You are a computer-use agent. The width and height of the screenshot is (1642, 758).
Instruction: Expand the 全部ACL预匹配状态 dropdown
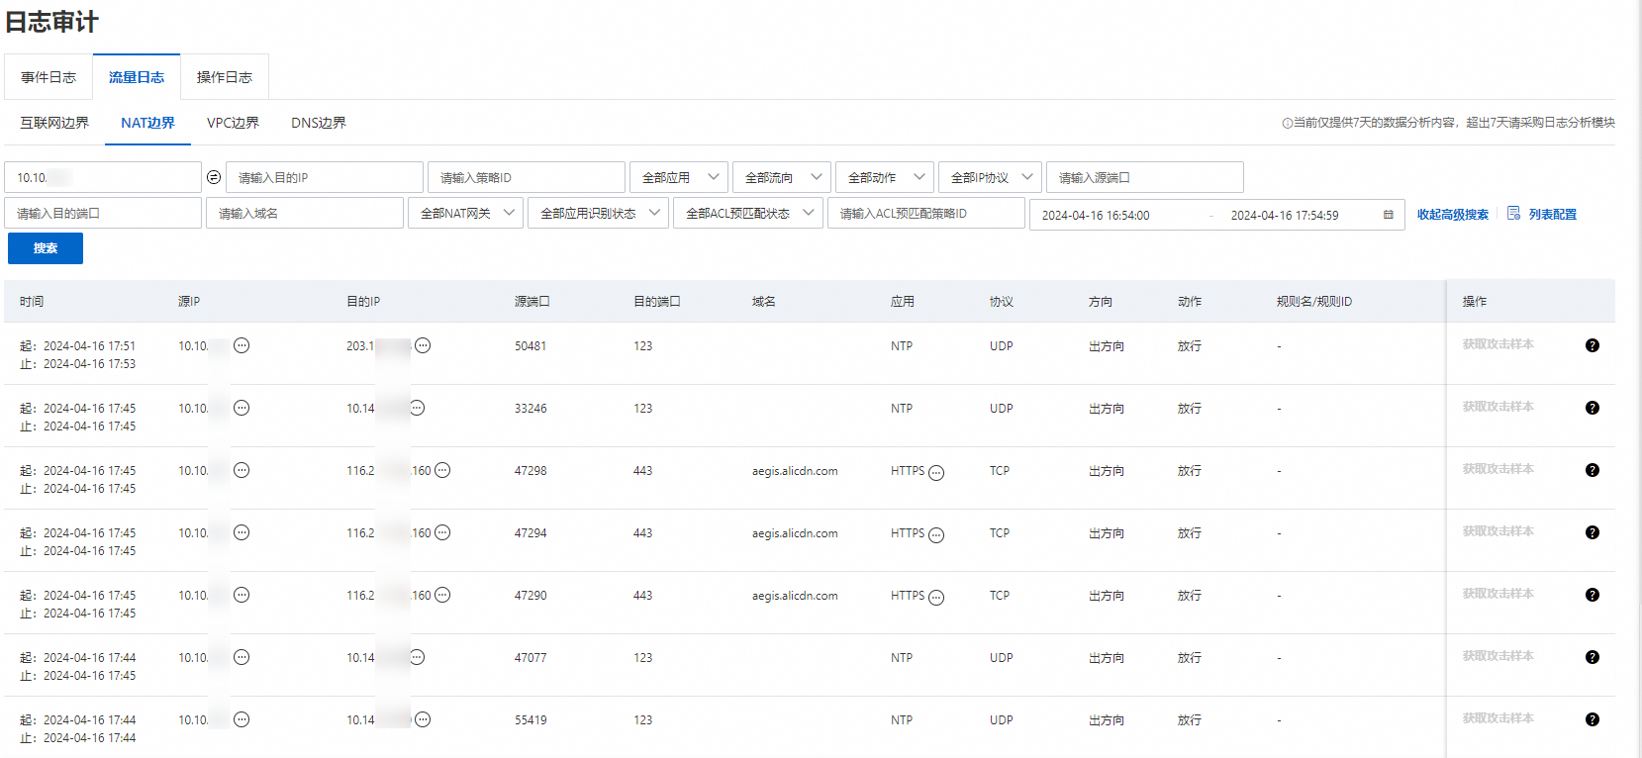[748, 213]
